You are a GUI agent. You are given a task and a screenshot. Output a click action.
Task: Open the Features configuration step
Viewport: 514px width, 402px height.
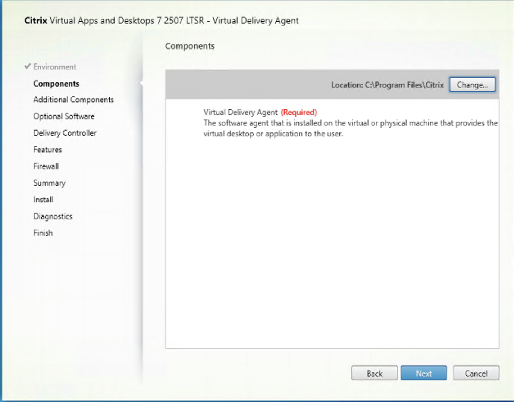coord(48,150)
